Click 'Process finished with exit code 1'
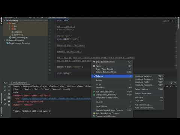 [x=31, y=111]
